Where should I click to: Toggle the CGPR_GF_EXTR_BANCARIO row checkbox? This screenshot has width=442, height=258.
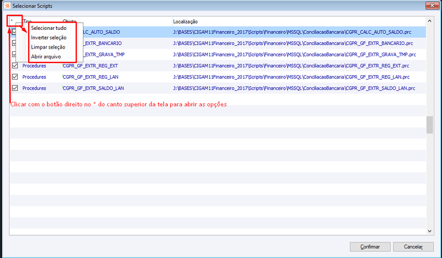[x=14, y=43]
